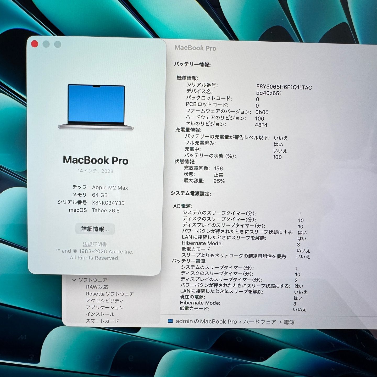The height and width of the screenshot is (377, 377).
Task: Open the 詳細情報... button
Action: click(x=95, y=229)
